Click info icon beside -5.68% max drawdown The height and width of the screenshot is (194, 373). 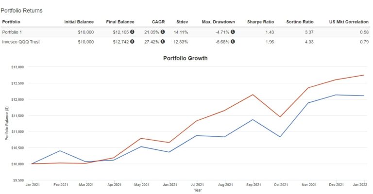(x=233, y=41)
